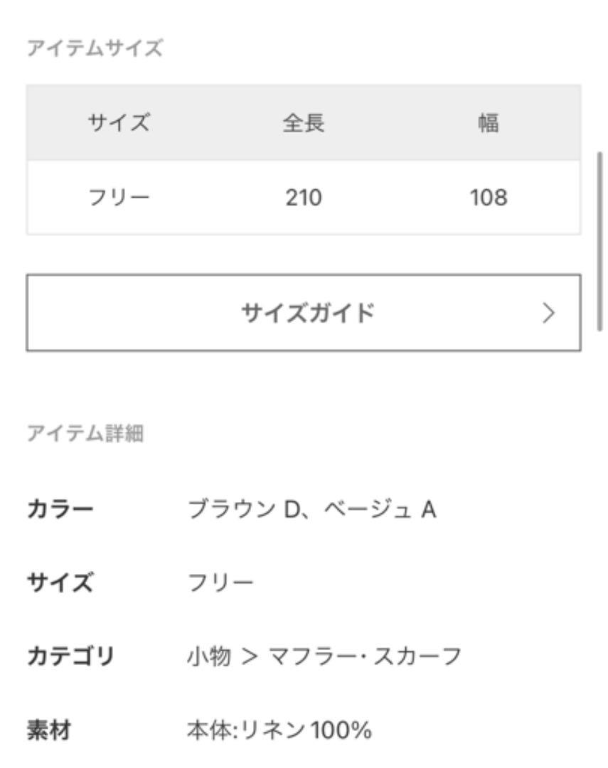Click the カラー label in details

point(60,508)
